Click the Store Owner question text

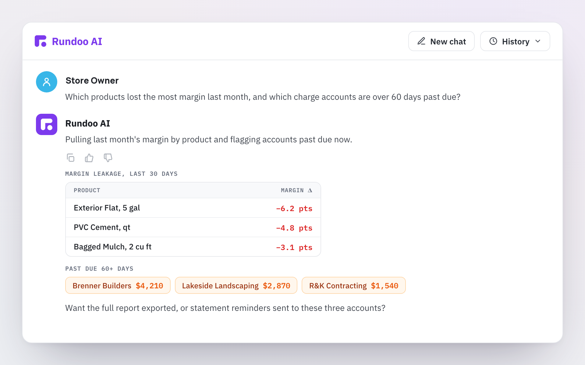click(263, 97)
